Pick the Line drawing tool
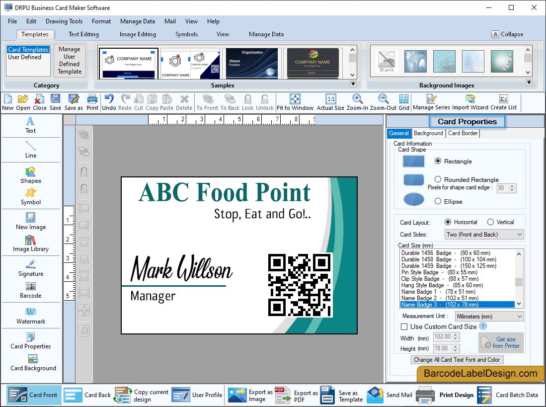 (31, 150)
